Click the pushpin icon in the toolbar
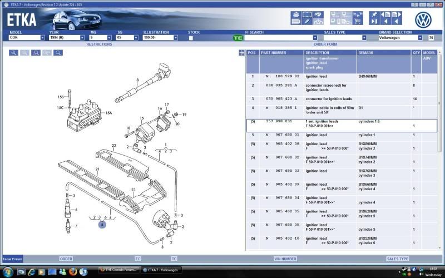The height and width of the screenshot is (278, 445). 373,14
